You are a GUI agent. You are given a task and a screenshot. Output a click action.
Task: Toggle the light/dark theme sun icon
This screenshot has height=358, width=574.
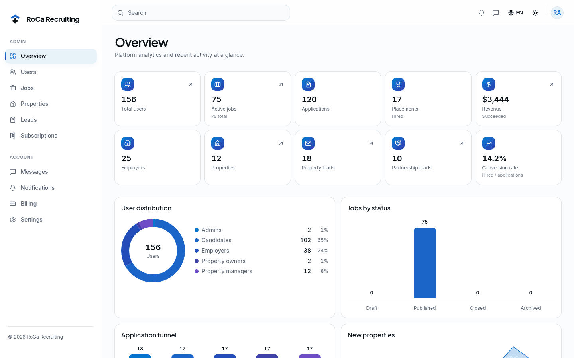(535, 13)
